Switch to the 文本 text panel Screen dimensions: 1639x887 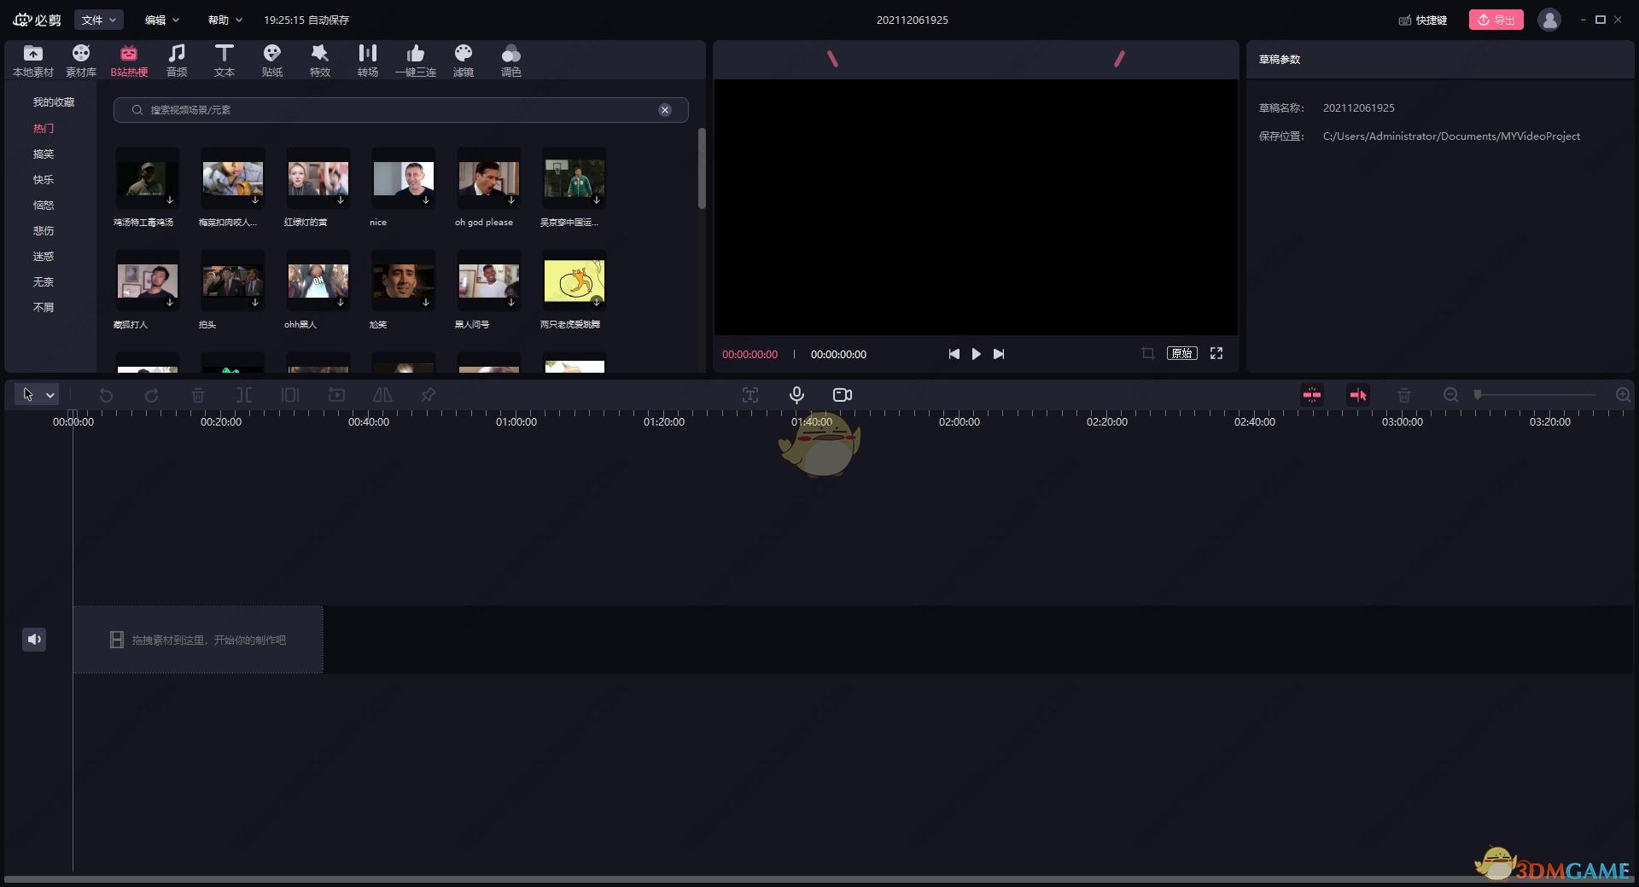(x=225, y=60)
